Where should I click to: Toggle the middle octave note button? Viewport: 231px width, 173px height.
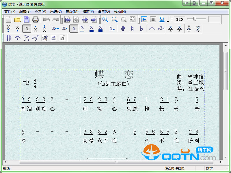coord(27,29)
